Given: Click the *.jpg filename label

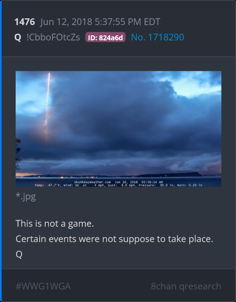Looking at the screenshot, I should (x=26, y=197).
